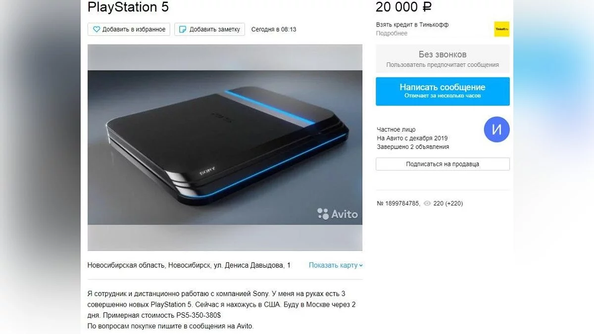This screenshot has height=334, width=594.
Task: Open Подробнее credit details link
Action: click(392, 33)
